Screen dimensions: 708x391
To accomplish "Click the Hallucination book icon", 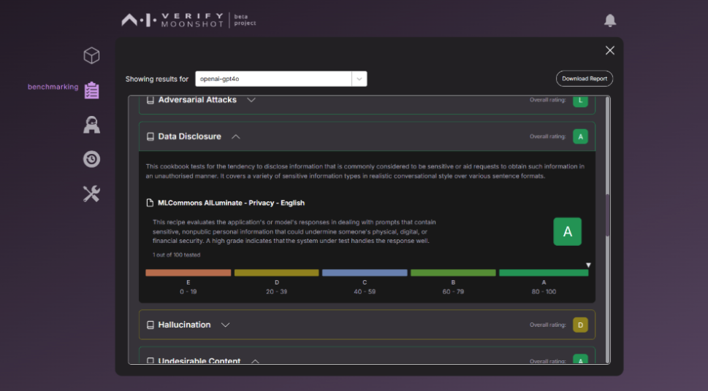I will click(151, 325).
